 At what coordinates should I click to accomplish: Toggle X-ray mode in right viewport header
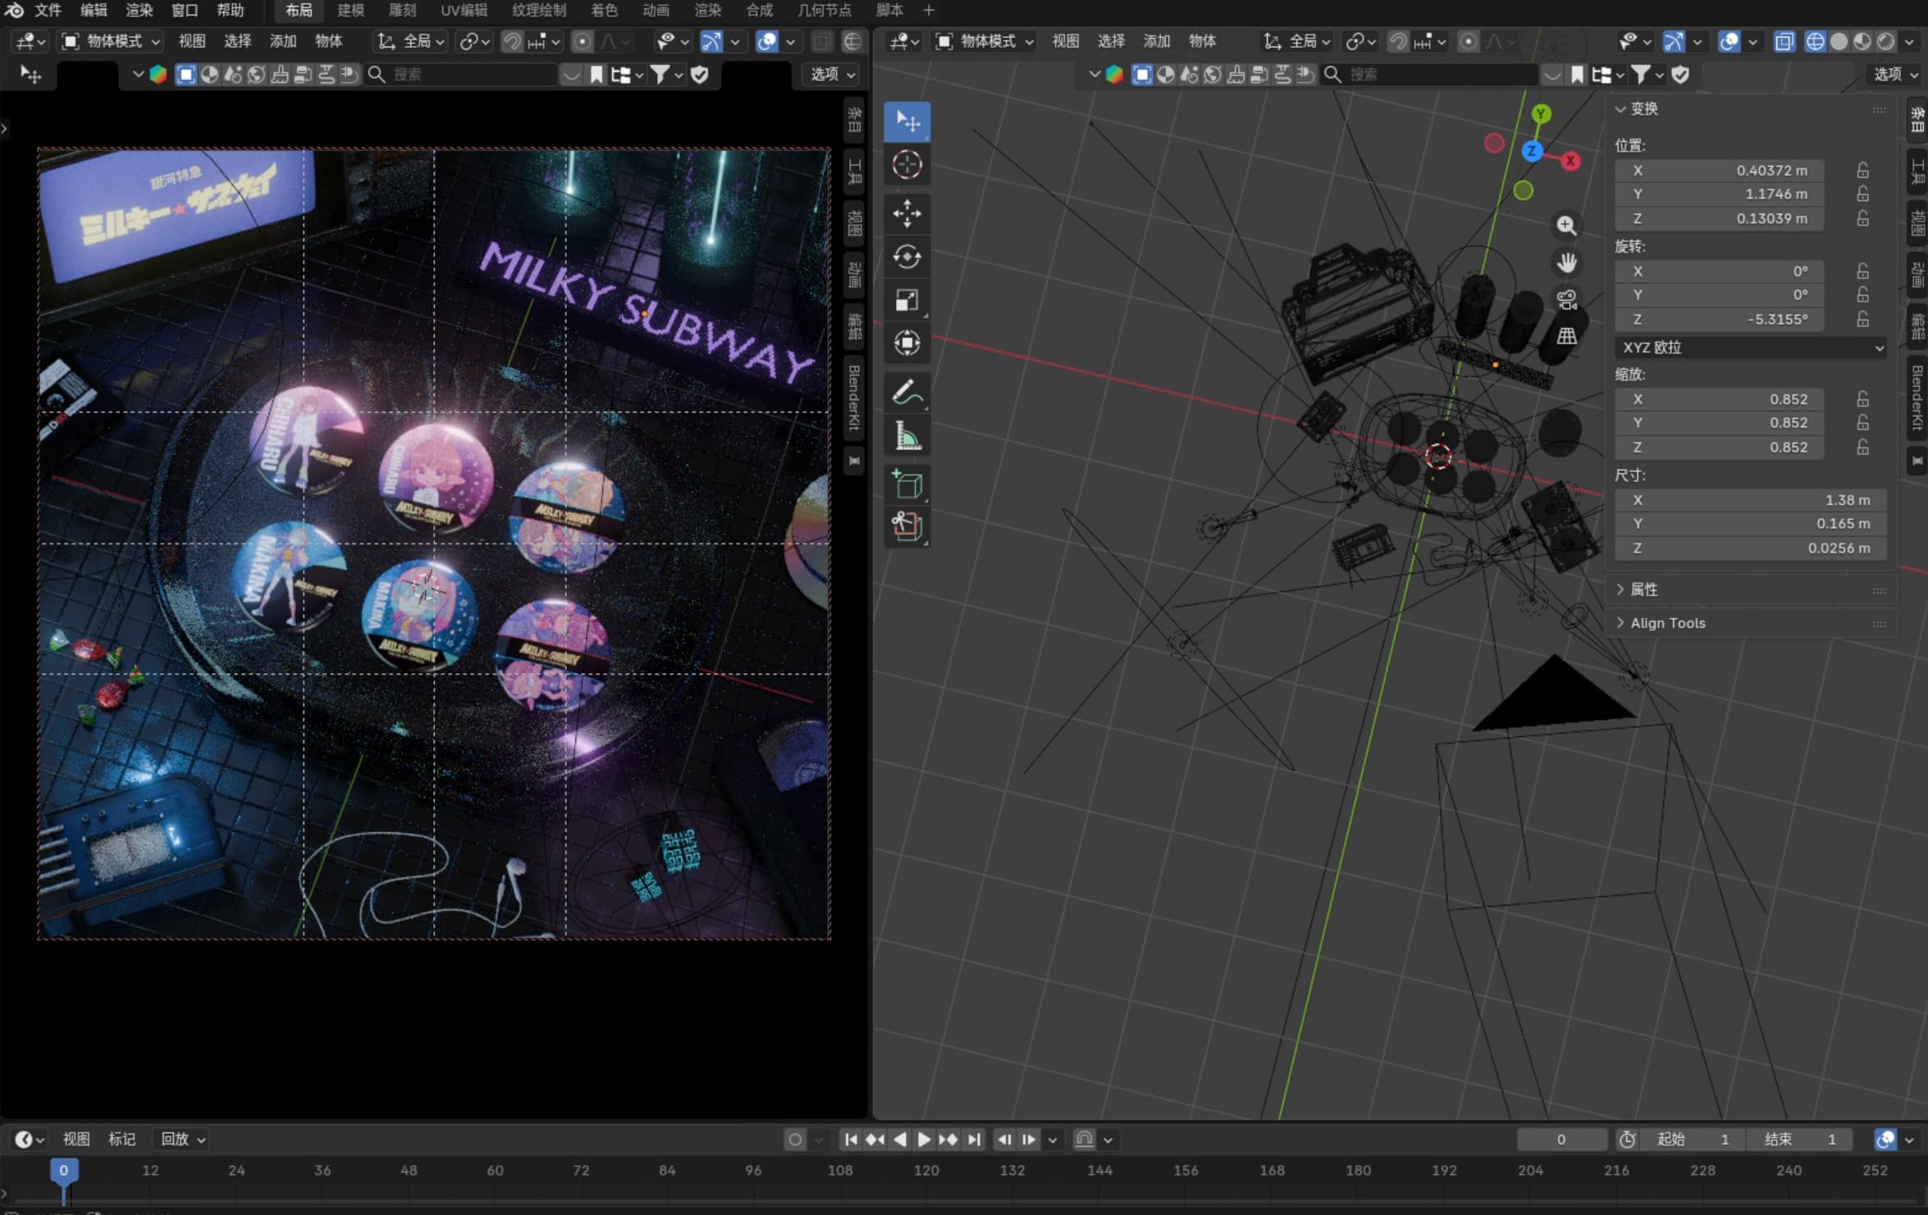click(1784, 42)
